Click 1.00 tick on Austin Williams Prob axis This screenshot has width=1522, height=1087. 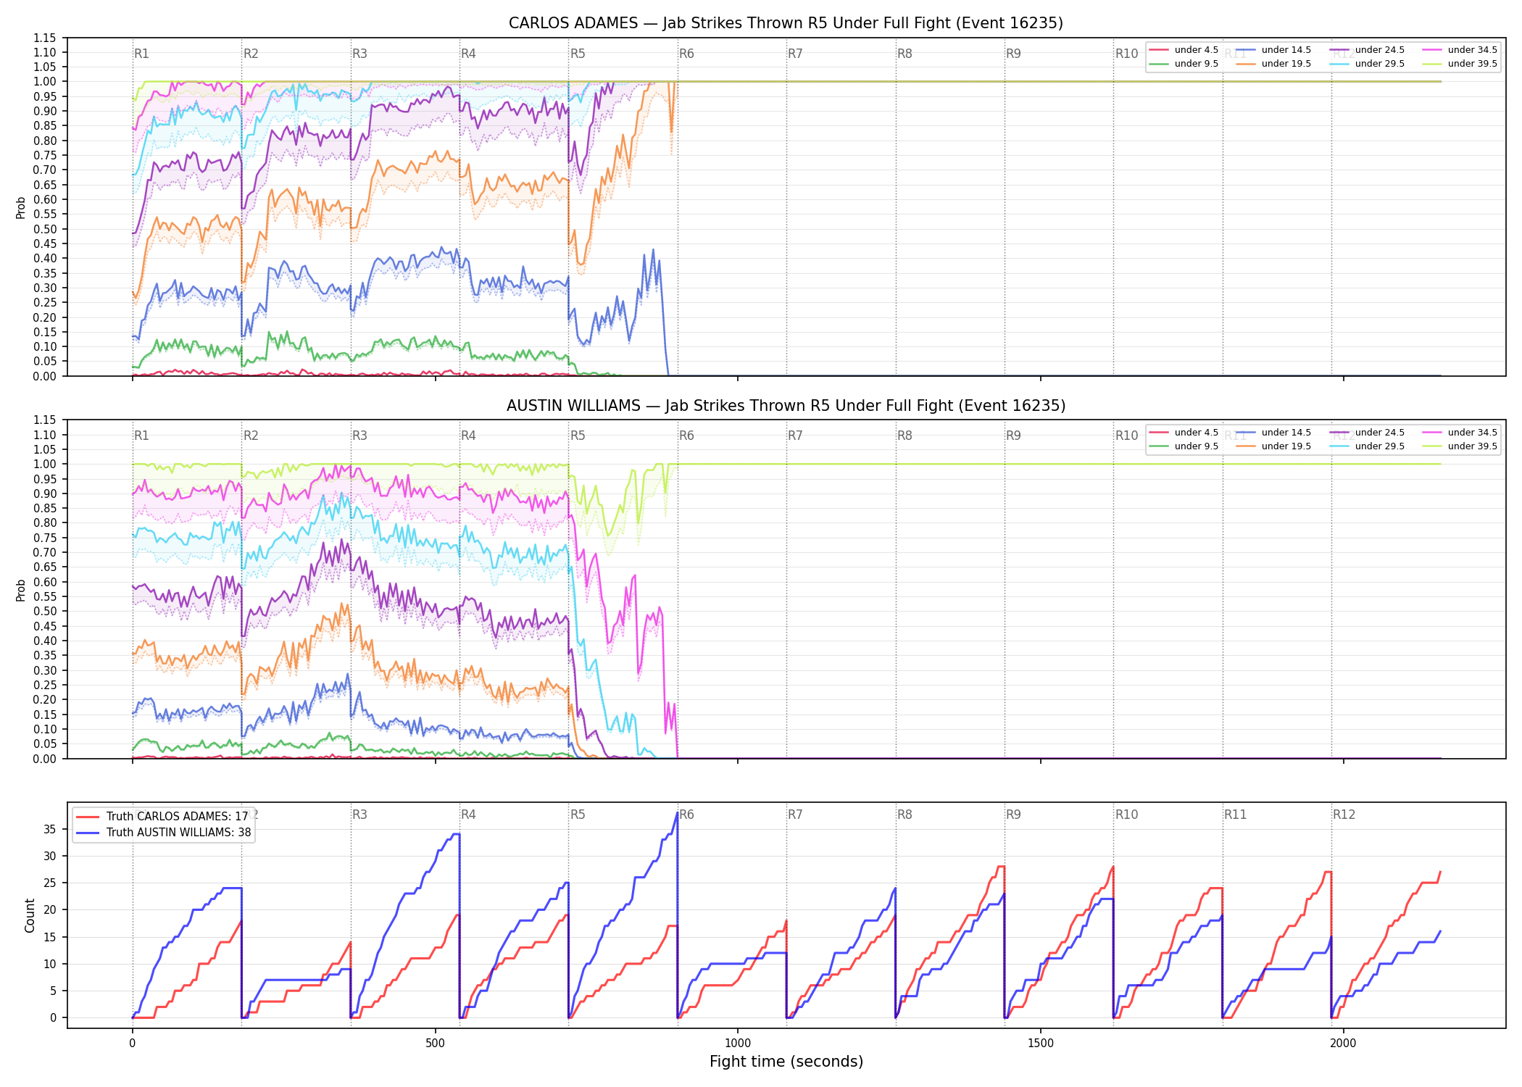[x=45, y=464]
